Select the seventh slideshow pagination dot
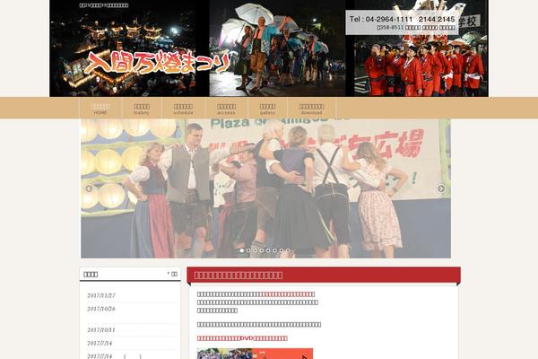The image size is (538, 359). pyautogui.click(x=282, y=250)
